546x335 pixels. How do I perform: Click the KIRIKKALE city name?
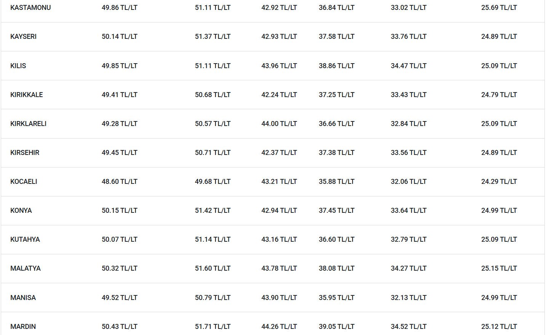pos(27,95)
